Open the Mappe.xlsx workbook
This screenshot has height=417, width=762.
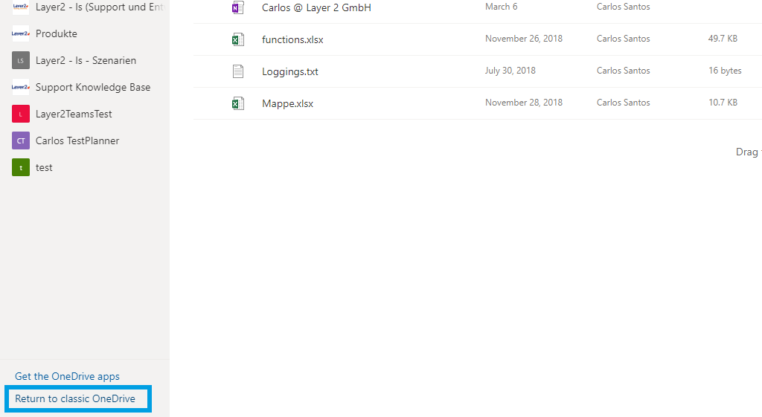(x=287, y=103)
